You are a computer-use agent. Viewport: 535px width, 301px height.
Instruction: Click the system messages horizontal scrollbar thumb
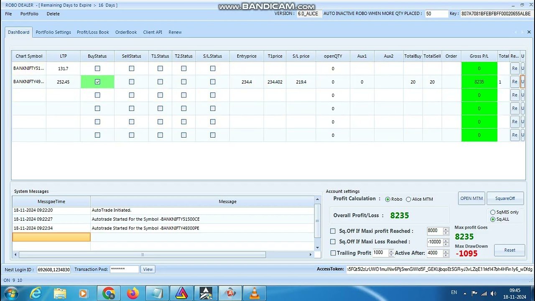[x=142, y=255]
